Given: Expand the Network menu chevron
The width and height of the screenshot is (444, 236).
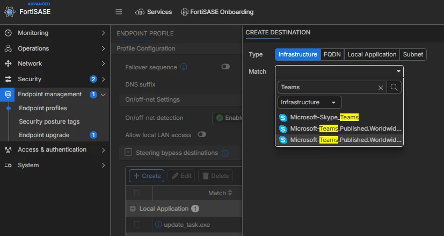Looking at the screenshot, I should tap(104, 63).
